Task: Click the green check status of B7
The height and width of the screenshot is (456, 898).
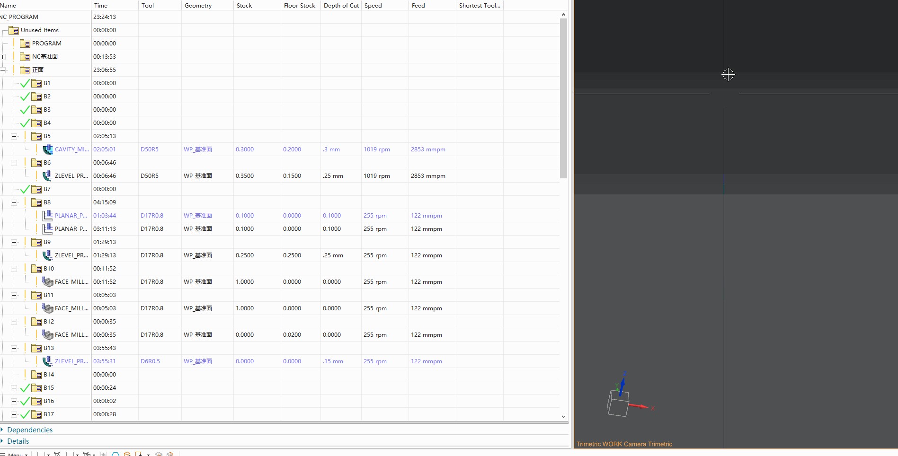Action: 25,190
